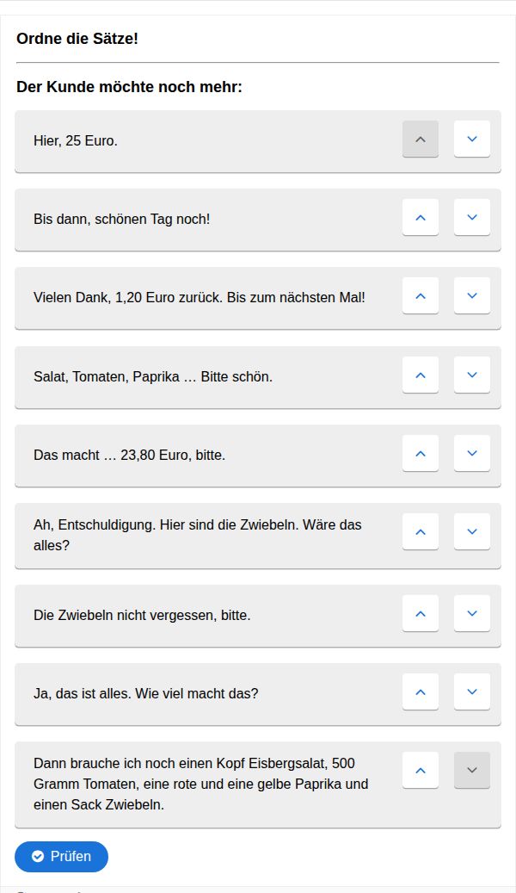Image resolution: width=516 pixels, height=893 pixels.
Task: Move 'Das macht … 23,80 Euro' down
Action: coord(472,453)
